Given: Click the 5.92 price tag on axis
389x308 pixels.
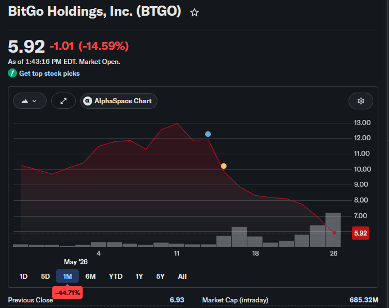Looking at the screenshot, I should tap(360, 233).
